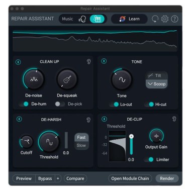Disable the De-hum switch
The width and height of the screenshot is (191, 191).
(x=24, y=104)
